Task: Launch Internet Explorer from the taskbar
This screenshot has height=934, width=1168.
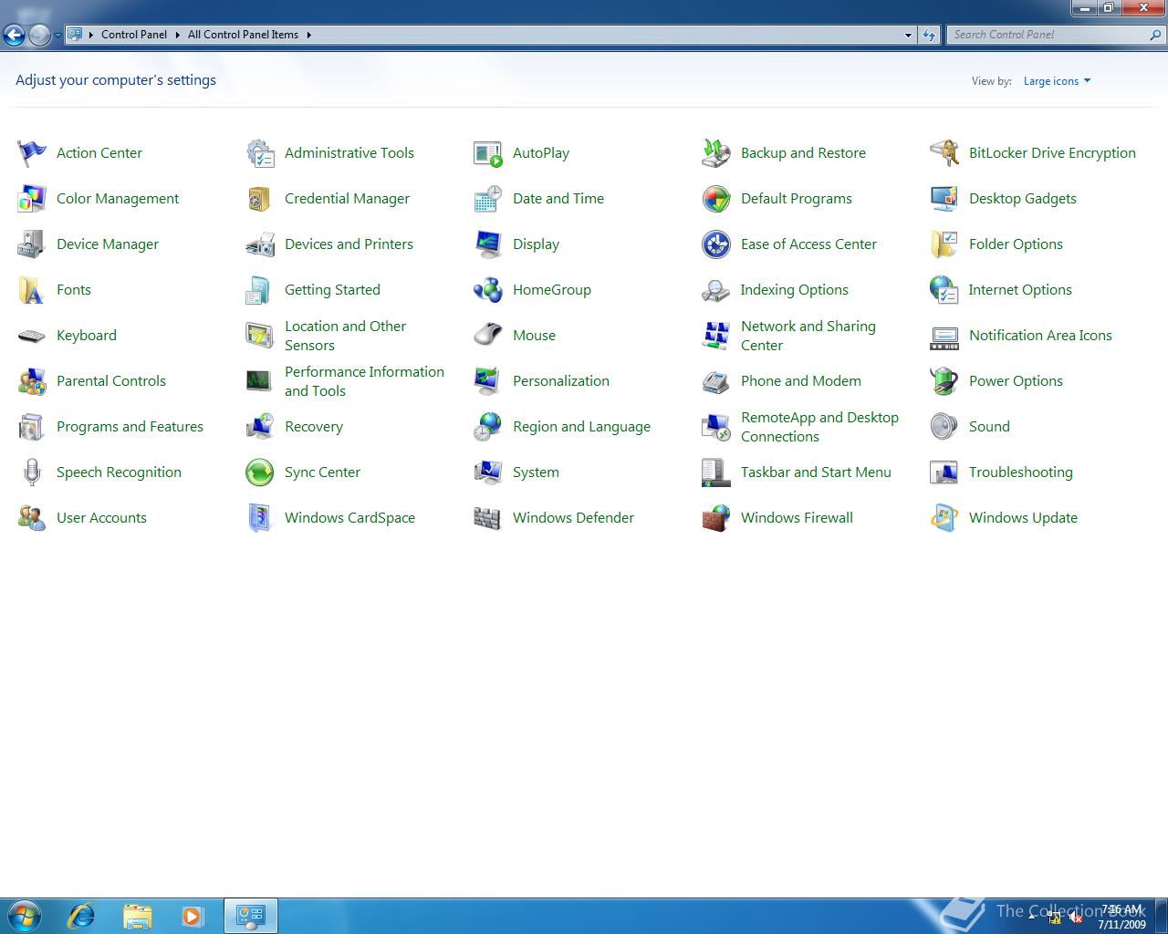Action: pyautogui.click(x=81, y=916)
